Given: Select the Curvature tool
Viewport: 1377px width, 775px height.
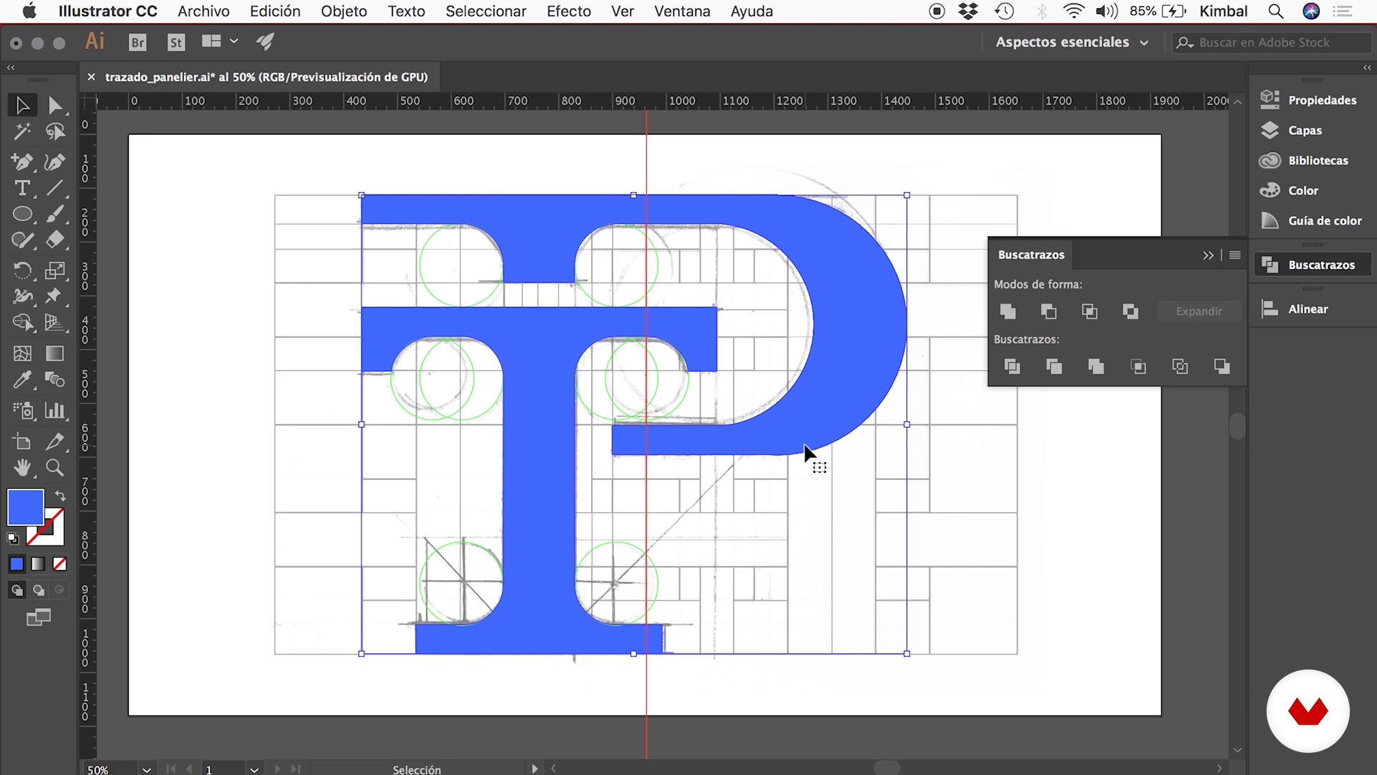Looking at the screenshot, I should (x=55, y=162).
